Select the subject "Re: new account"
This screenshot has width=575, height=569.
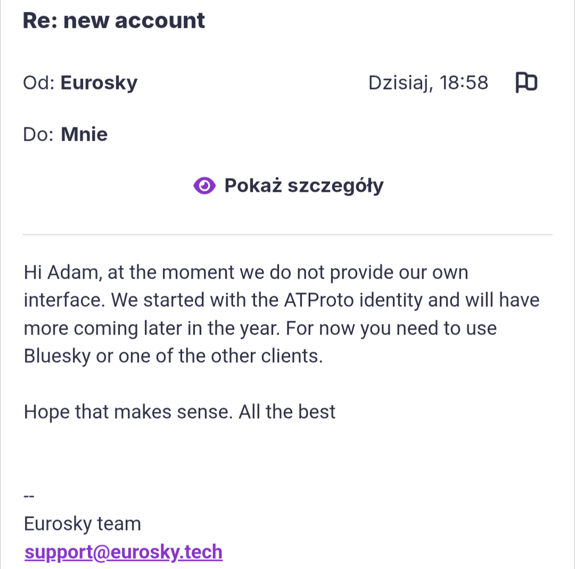pos(114,20)
